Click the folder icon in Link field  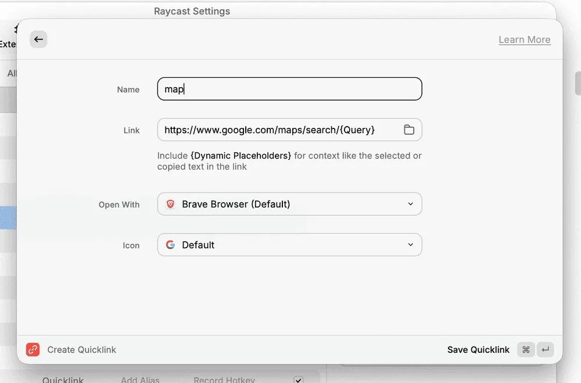click(409, 130)
